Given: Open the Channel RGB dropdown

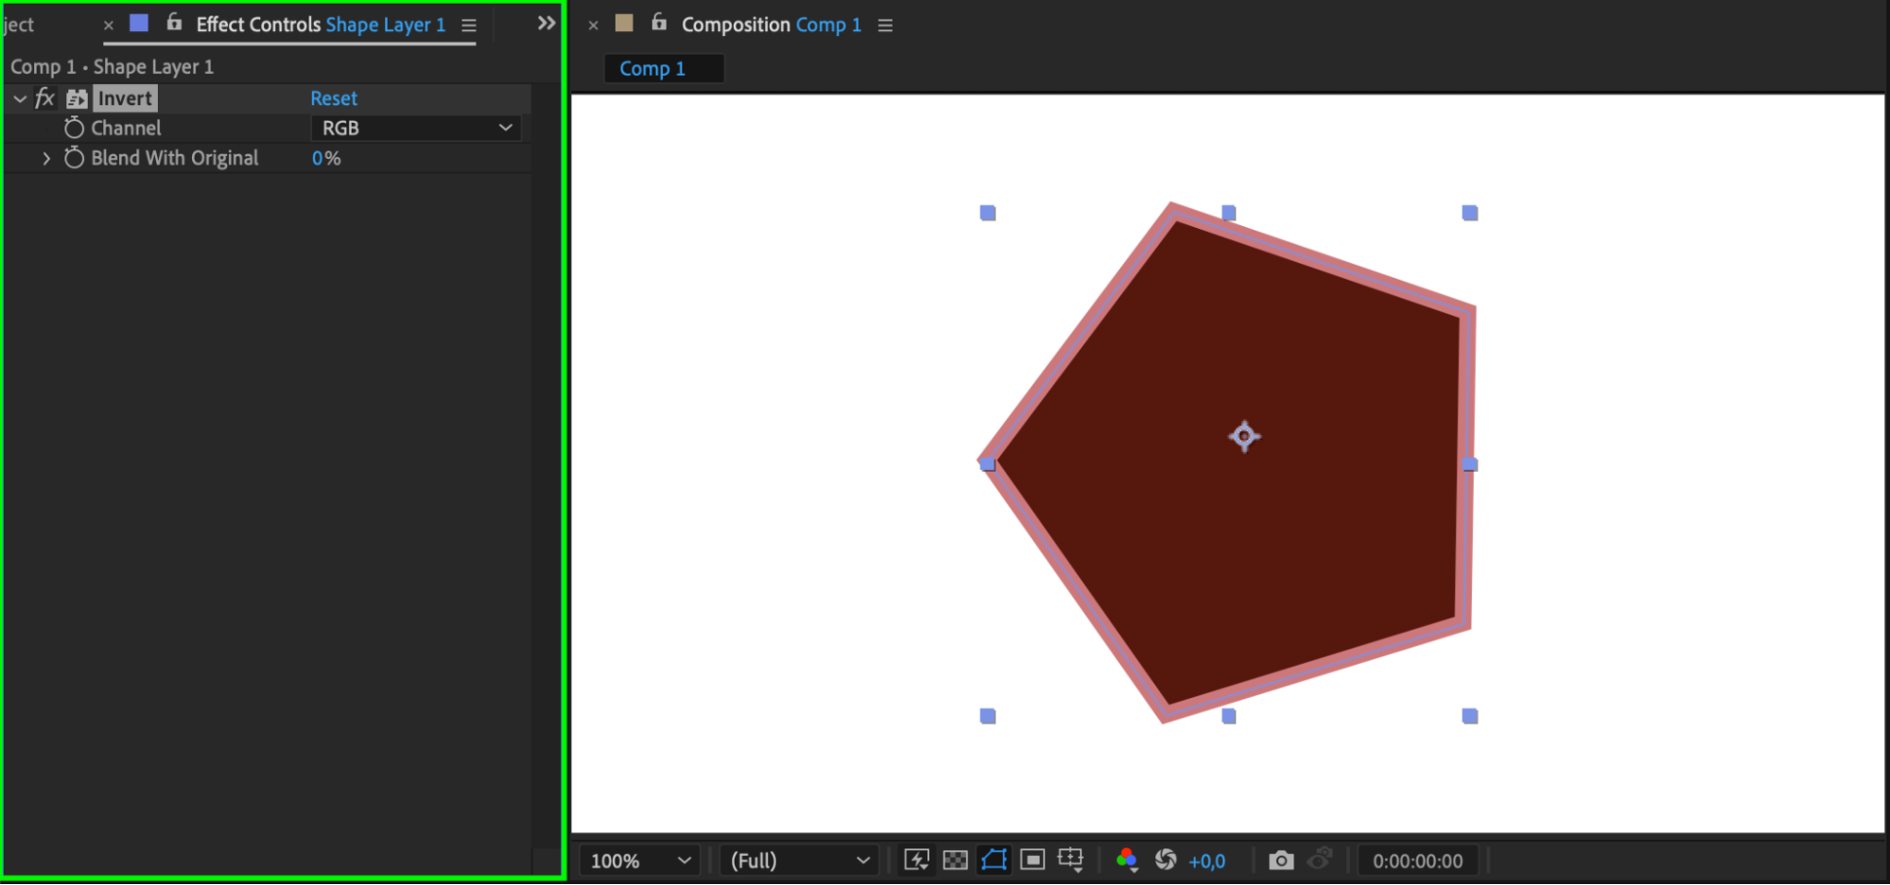Looking at the screenshot, I should pos(416,128).
